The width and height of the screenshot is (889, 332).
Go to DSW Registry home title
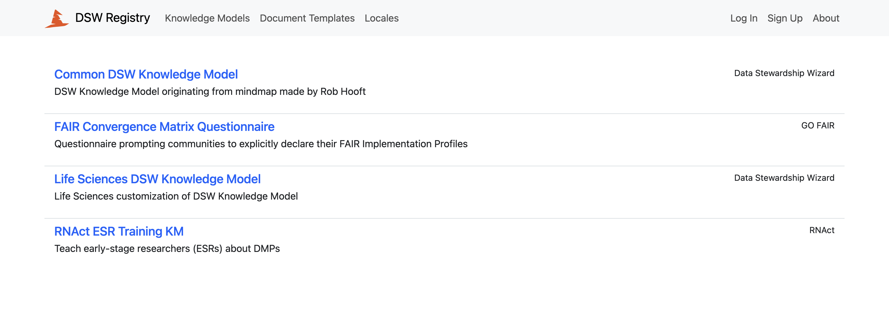[x=112, y=18]
